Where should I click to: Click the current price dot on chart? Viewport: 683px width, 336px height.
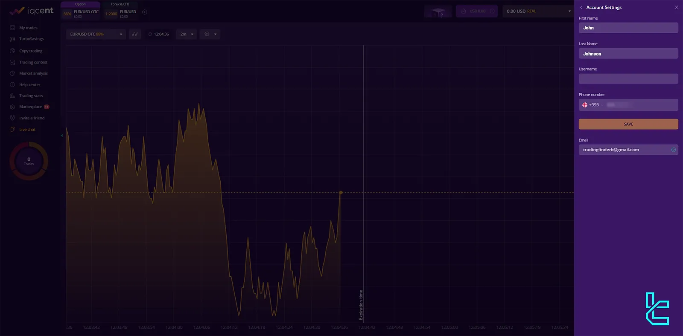[x=341, y=193]
